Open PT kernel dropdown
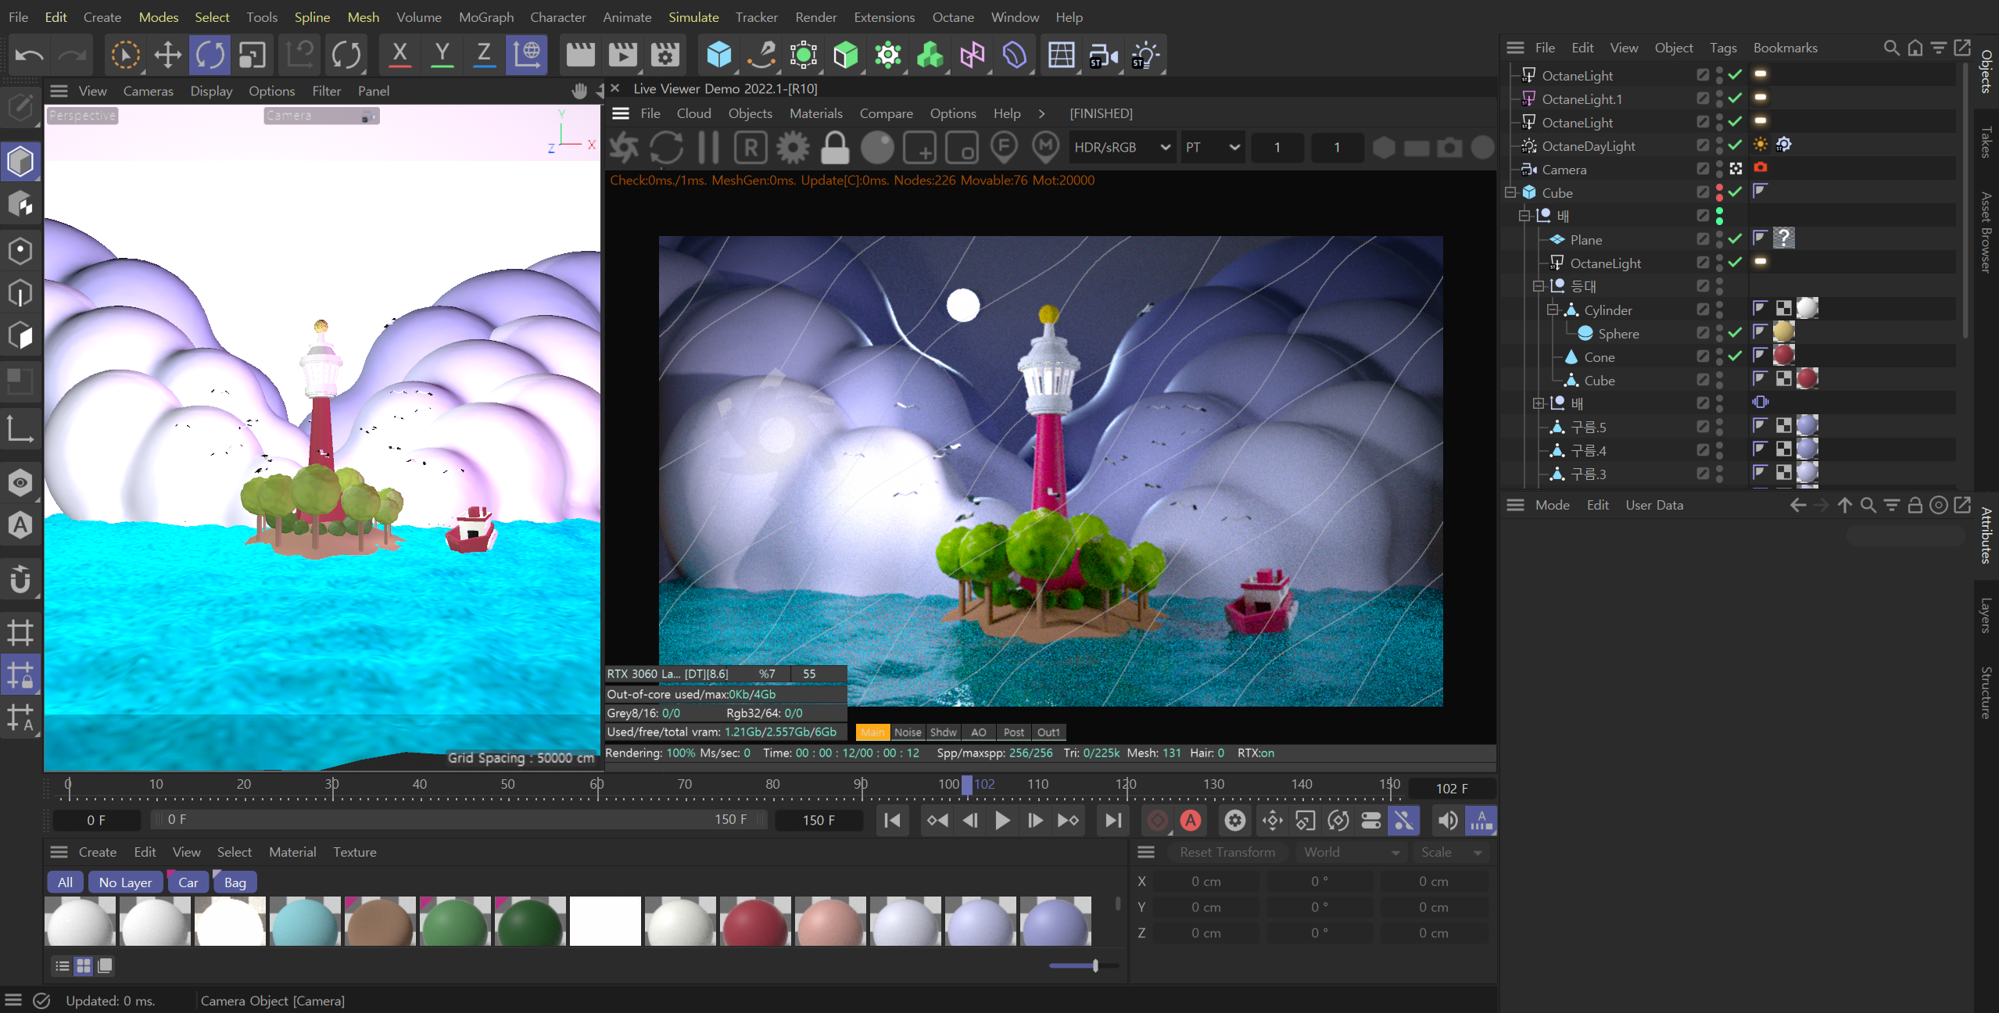This screenshot has width=1999, height=1013. click(1212, 147)
